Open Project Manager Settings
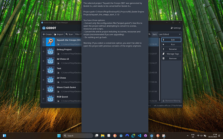This screenshot has height=139, width=223. click(176, 28)
